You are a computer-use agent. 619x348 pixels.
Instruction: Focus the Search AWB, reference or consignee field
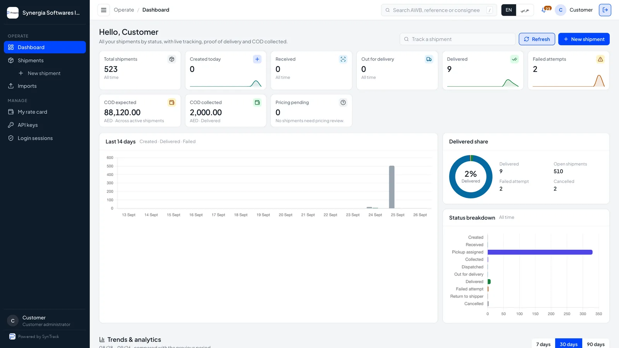click(439, 10)
